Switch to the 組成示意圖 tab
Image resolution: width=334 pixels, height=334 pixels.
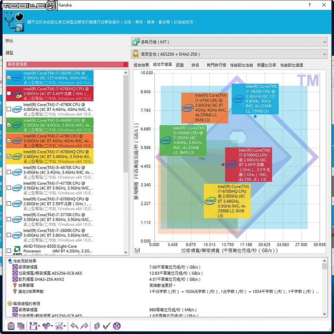pyautogui.click(x=162, y=64)
